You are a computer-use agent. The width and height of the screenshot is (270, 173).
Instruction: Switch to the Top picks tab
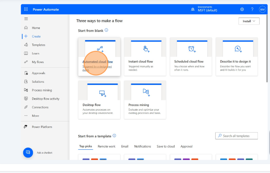(86, 146)
